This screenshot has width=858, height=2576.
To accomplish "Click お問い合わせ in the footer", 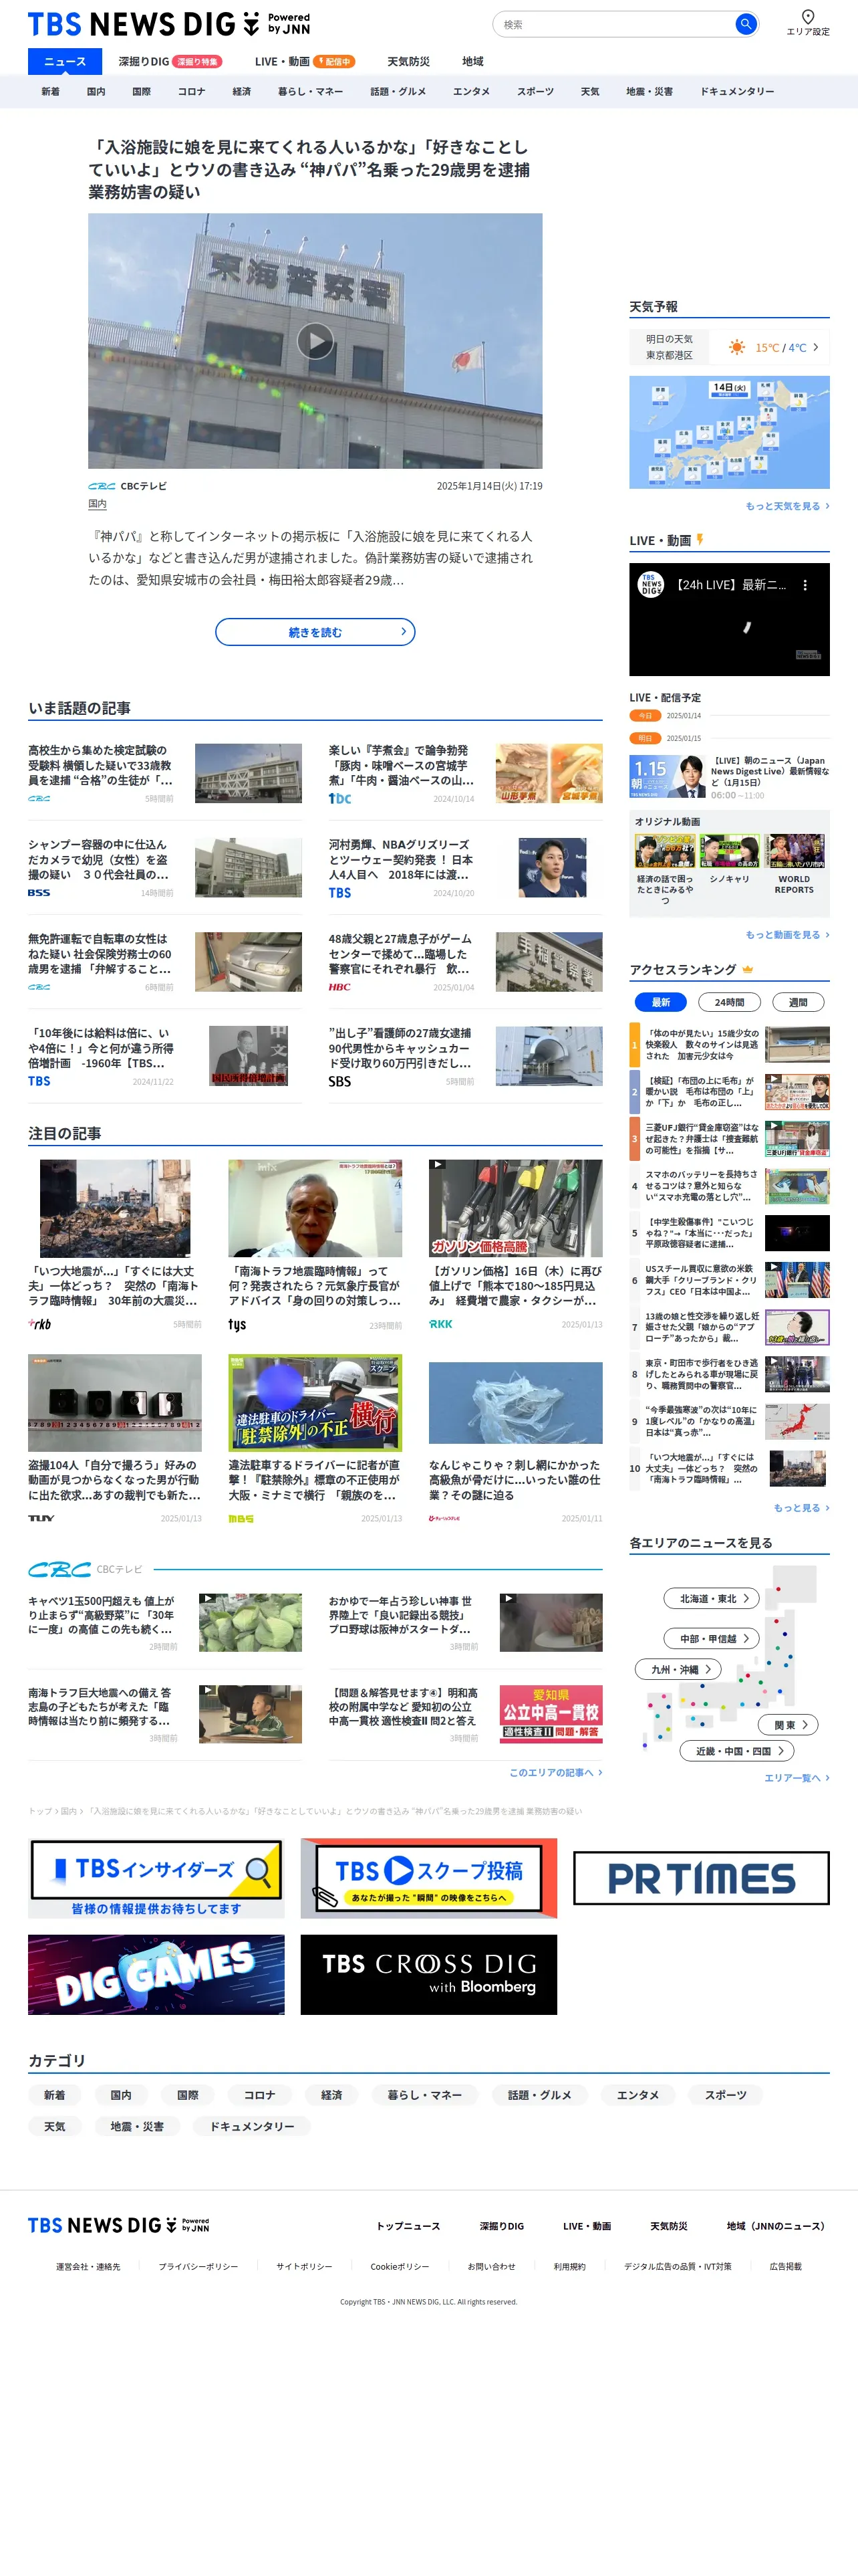I will (491, 2266).
